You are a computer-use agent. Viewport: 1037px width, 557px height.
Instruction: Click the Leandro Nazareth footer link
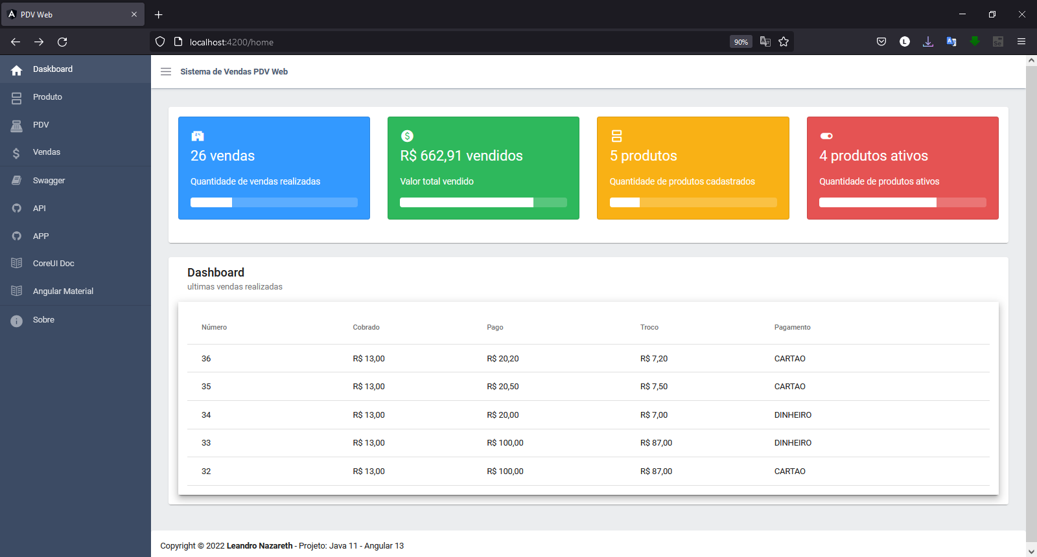tap(259, 546)
